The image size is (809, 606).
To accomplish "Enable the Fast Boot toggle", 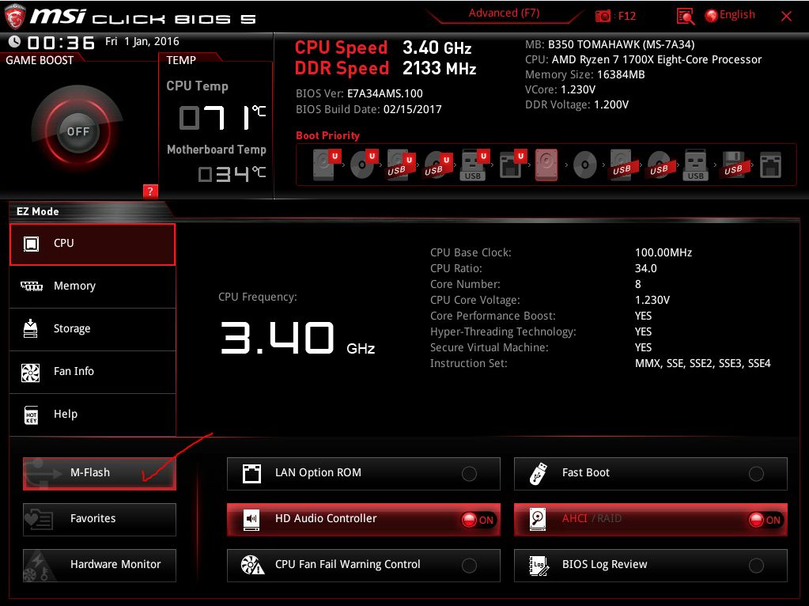I will pyautogui.click(x=756, y=473).
